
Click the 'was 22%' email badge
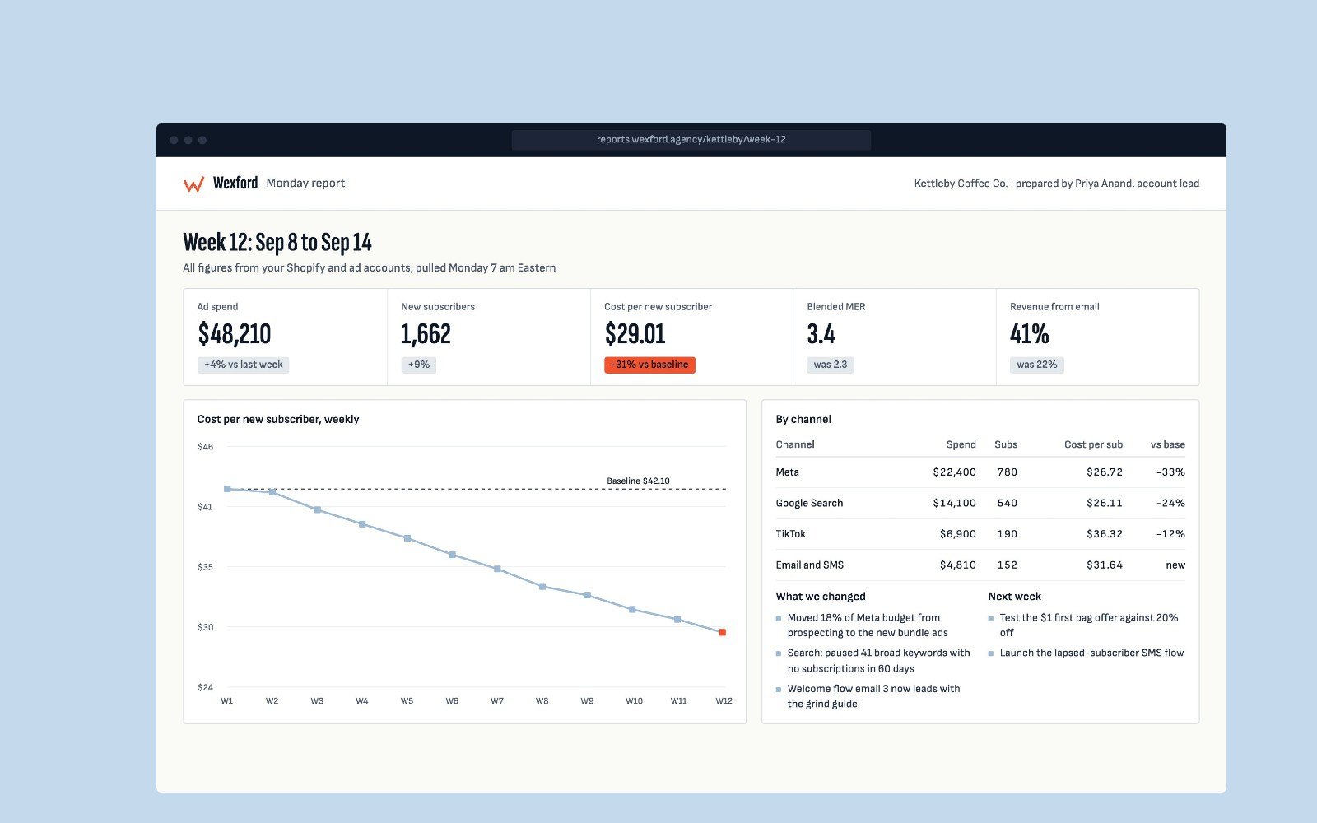(x=1037, y=365)
